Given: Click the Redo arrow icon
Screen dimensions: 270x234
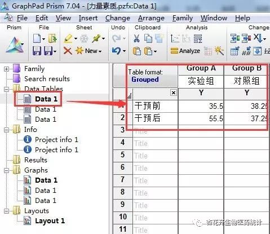Looking at the screenshot, I should pos(116,38).
